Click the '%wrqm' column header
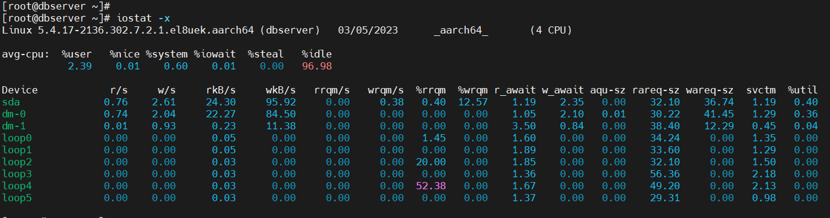This screenshot has width=830, height=218. [x=473, y=90]
